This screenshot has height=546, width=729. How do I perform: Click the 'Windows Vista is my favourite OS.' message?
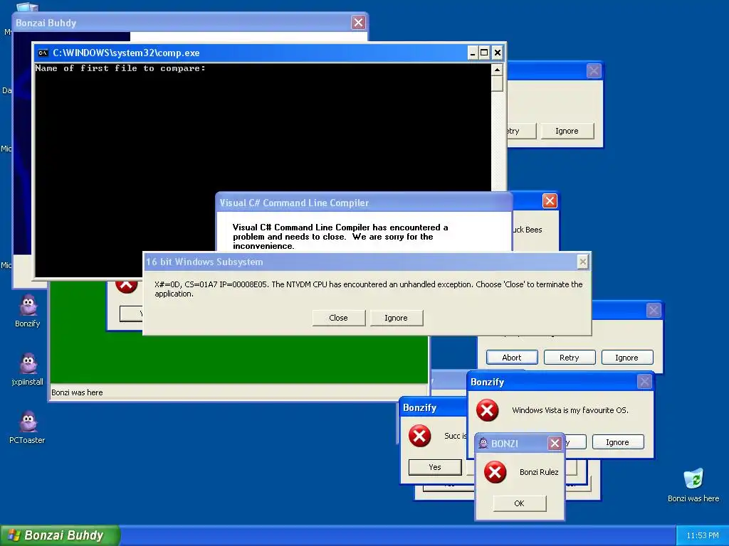coord(570,410)
